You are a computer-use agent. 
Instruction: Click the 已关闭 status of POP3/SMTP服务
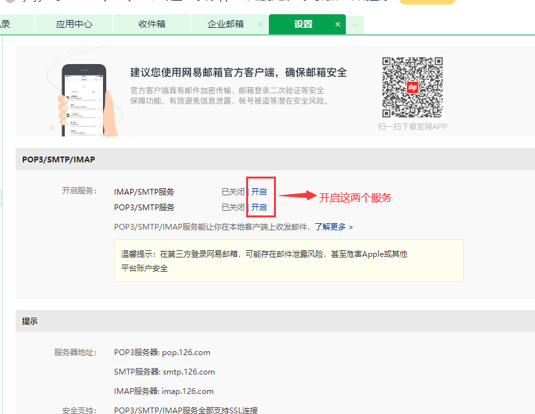pos(233,207)
